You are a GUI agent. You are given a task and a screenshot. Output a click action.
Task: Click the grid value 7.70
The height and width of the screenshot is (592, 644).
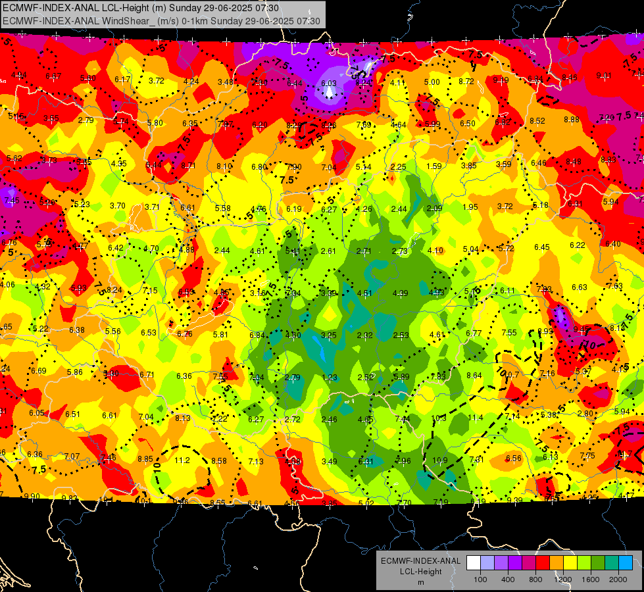(405, 503)
